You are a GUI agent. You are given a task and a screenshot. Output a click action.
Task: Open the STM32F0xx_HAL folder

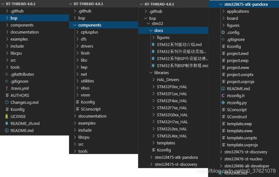click(x=172, y=87)
